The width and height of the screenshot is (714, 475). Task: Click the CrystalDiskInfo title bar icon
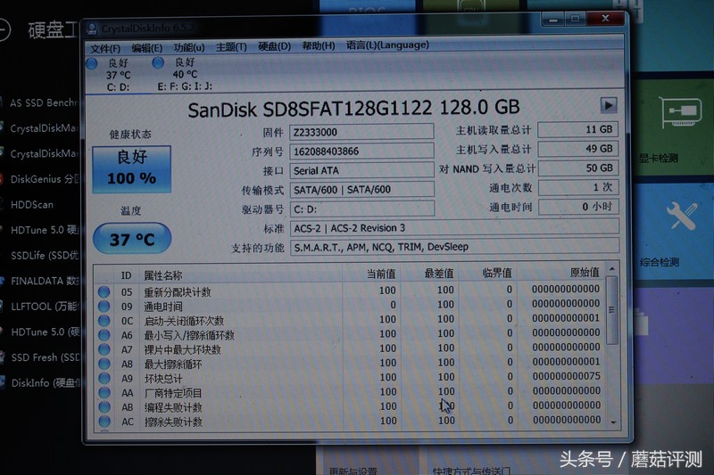coord(92,29)
